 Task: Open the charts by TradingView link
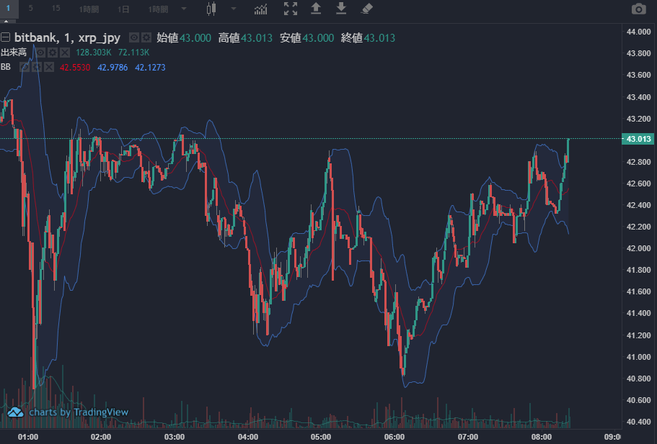pyautogui.click(x=69, y=412)
